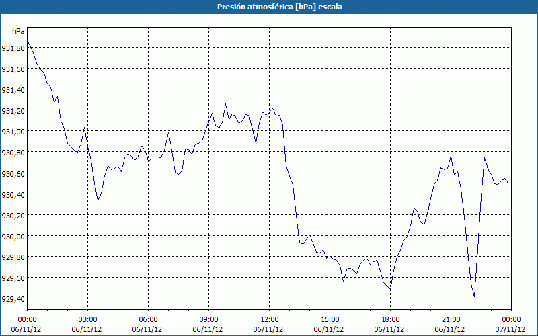Click the 931,40 y-axis label
Screen dimensions: 538x336
[x=13, y=90]
